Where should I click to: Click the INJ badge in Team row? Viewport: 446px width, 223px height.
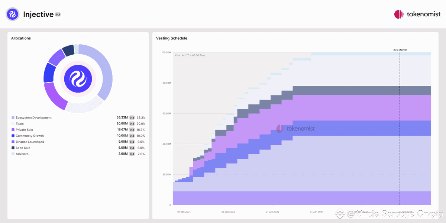coord(132,124)
